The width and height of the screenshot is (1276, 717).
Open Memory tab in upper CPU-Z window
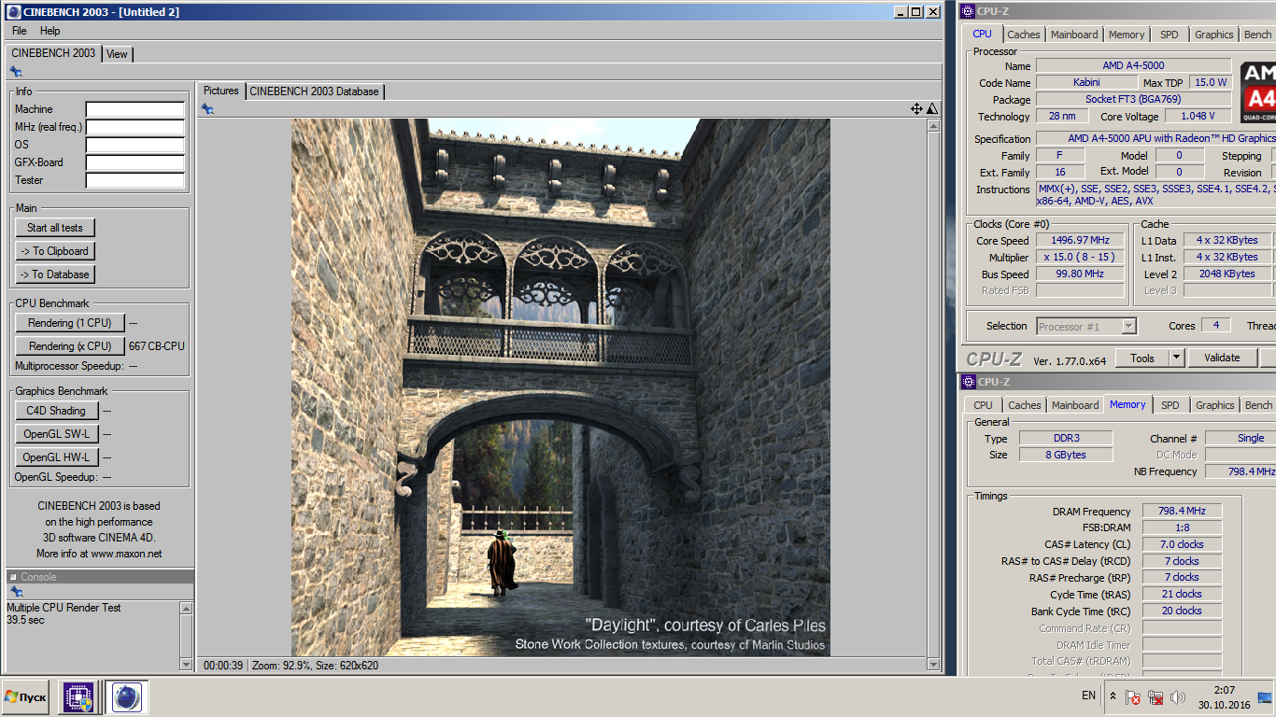(x=1127, y=35)
